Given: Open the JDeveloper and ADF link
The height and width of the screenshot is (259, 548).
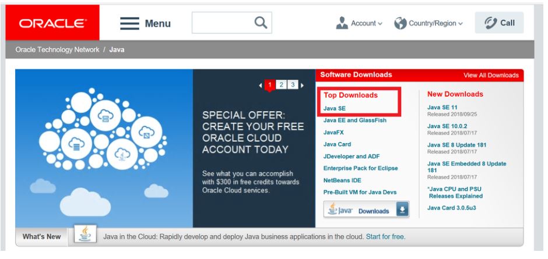Looking at the screenshot, I should pyautogui.click(x=351, y=157).
